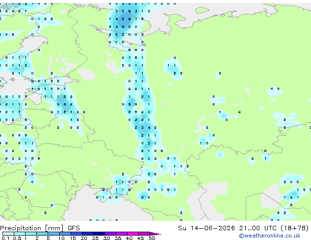Click the '50' legend scale label

[x=152, y=238]
